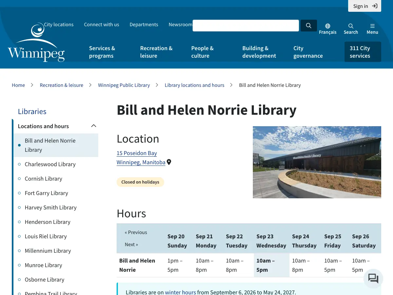Click the magnifier search submit button
This screenshot has width=393, height=295.
pyautogui.click(x=309, y=26)
